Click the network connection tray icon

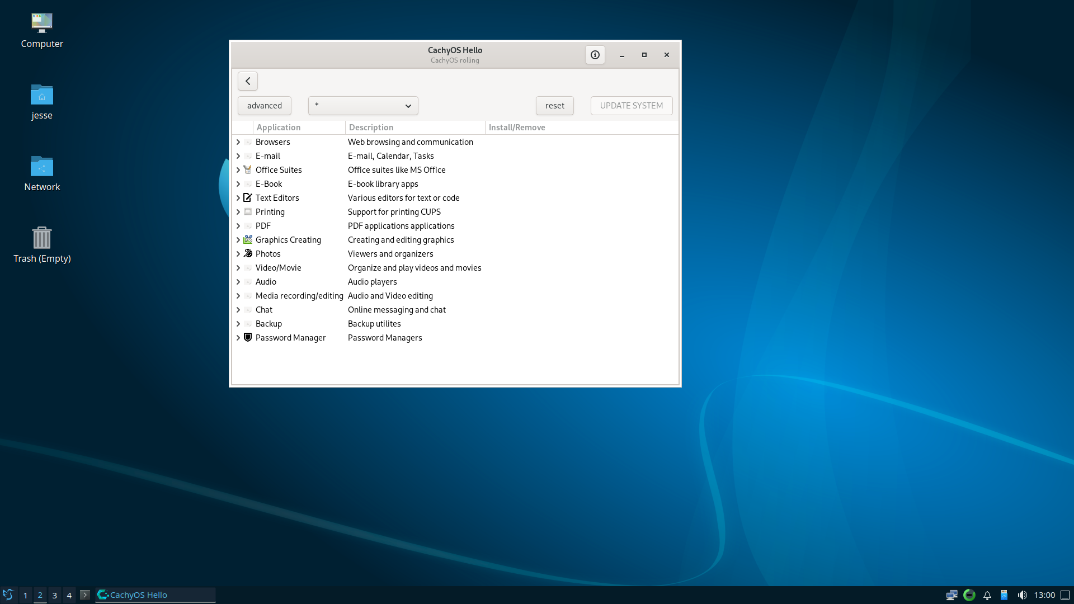[951, 595]
